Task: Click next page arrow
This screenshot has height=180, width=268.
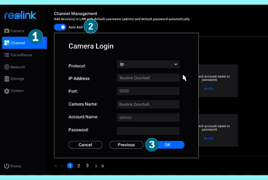Action: click(x=96, y=166)
